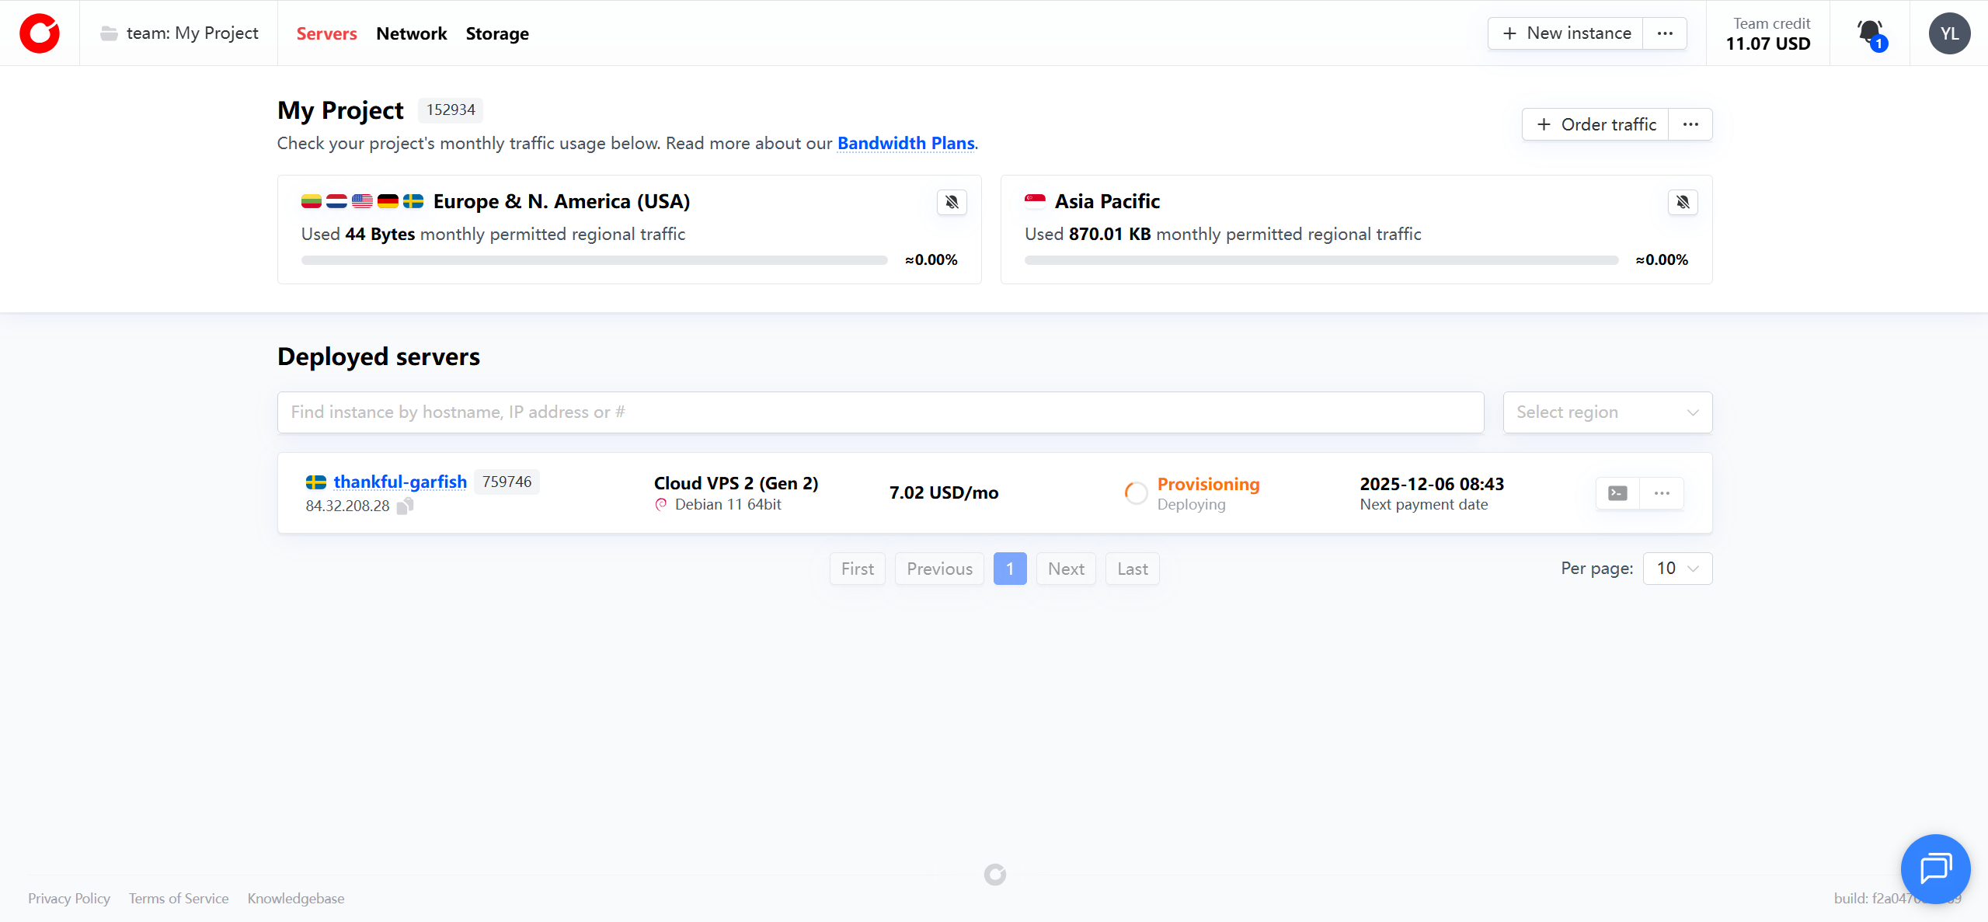Open the Bandwidth Plans link
The image size is (1988, 922).
click(906, 143)
